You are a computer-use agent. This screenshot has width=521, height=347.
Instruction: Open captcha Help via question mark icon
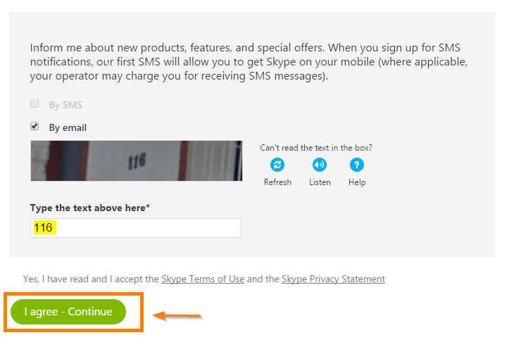[357, 165]
